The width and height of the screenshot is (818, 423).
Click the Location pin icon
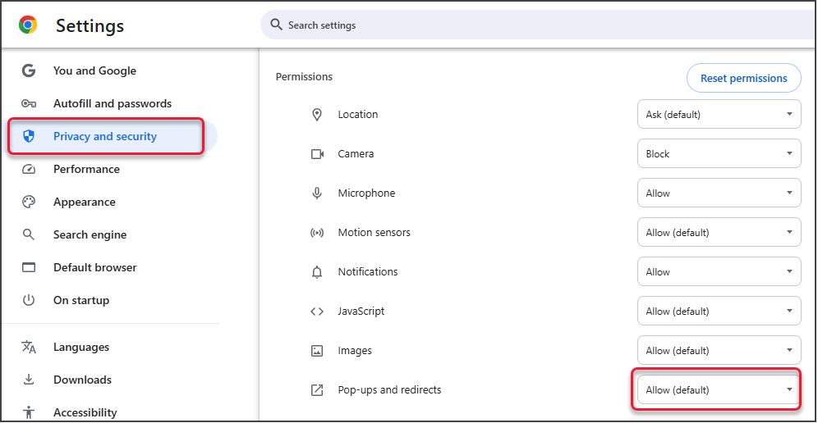(x=317, y=115)
